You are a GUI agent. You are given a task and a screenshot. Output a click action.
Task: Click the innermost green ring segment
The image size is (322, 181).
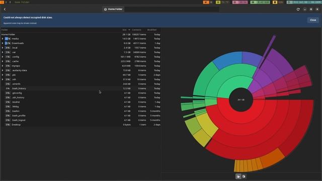click(233, 86)
